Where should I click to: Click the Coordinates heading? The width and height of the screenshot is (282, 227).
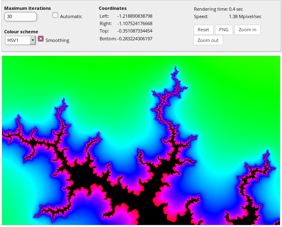(113, 8)
